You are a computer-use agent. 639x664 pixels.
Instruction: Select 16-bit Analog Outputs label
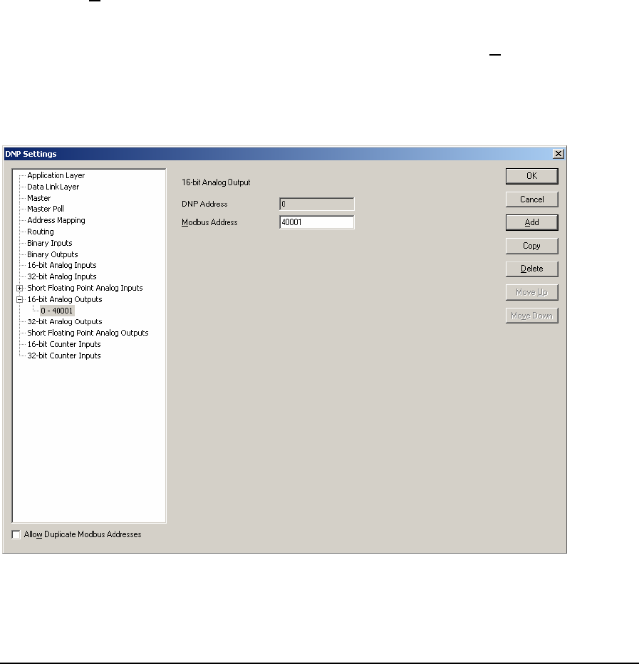click(64, 299)
